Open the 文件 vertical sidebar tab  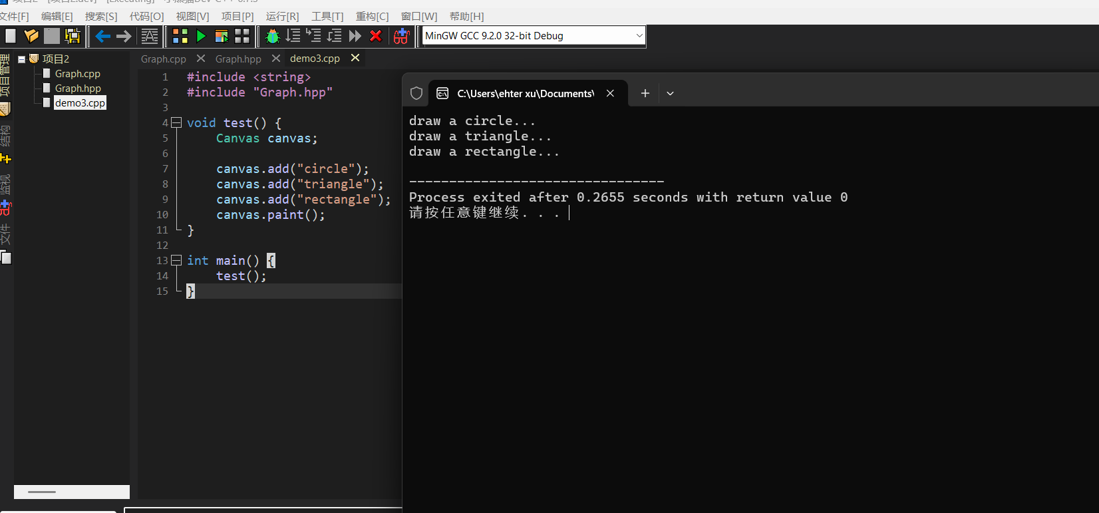click(5, 235)
